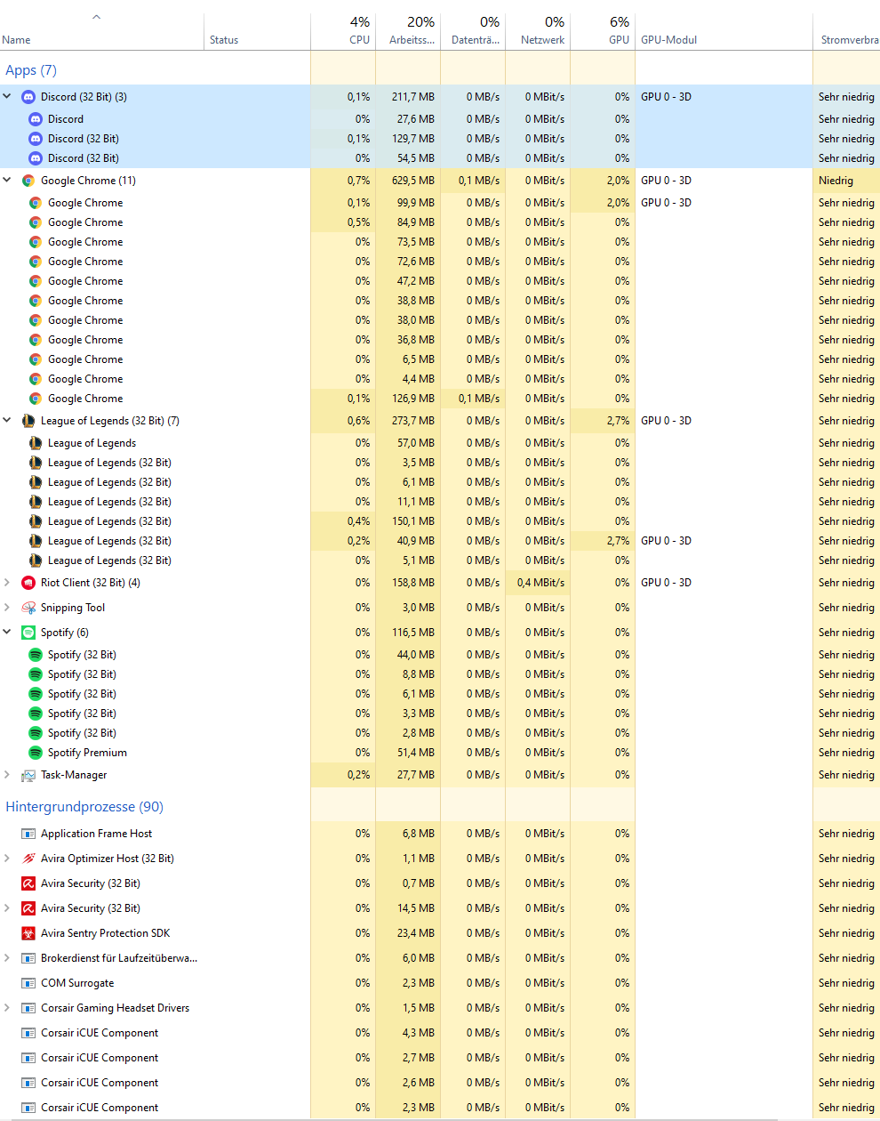Select the COM Surrogate process
Image resolution: width=880 pixels, height=1121 pixels.
pos(440,983)
